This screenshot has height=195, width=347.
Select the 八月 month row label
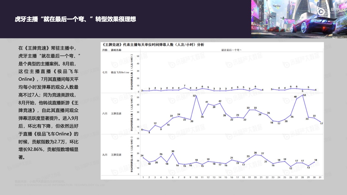(x=105, y=113)
